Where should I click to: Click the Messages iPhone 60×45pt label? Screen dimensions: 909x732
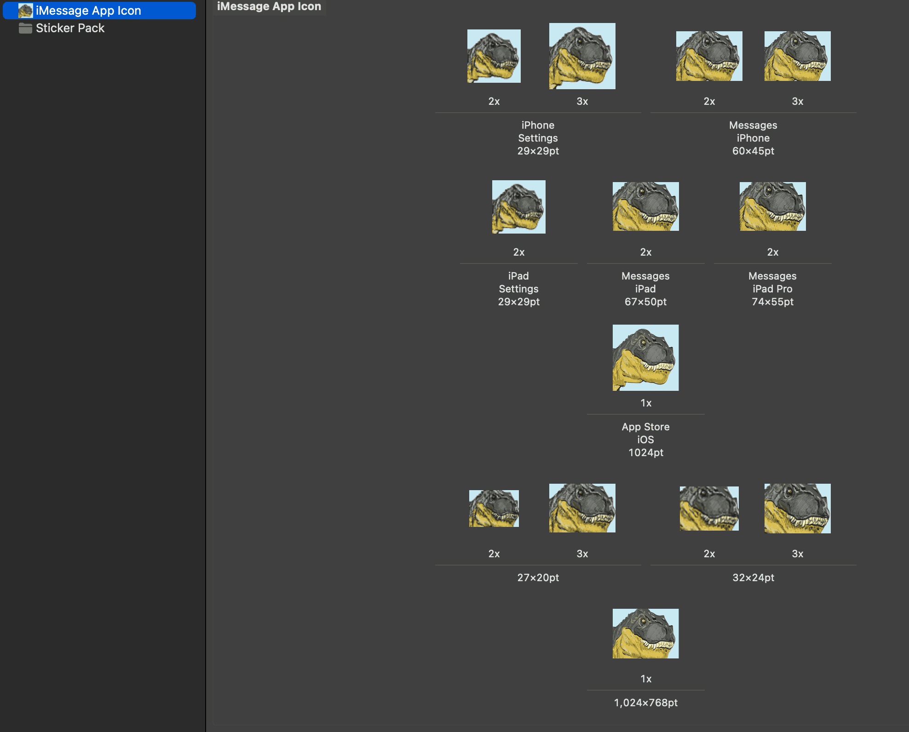pos(754,138)
